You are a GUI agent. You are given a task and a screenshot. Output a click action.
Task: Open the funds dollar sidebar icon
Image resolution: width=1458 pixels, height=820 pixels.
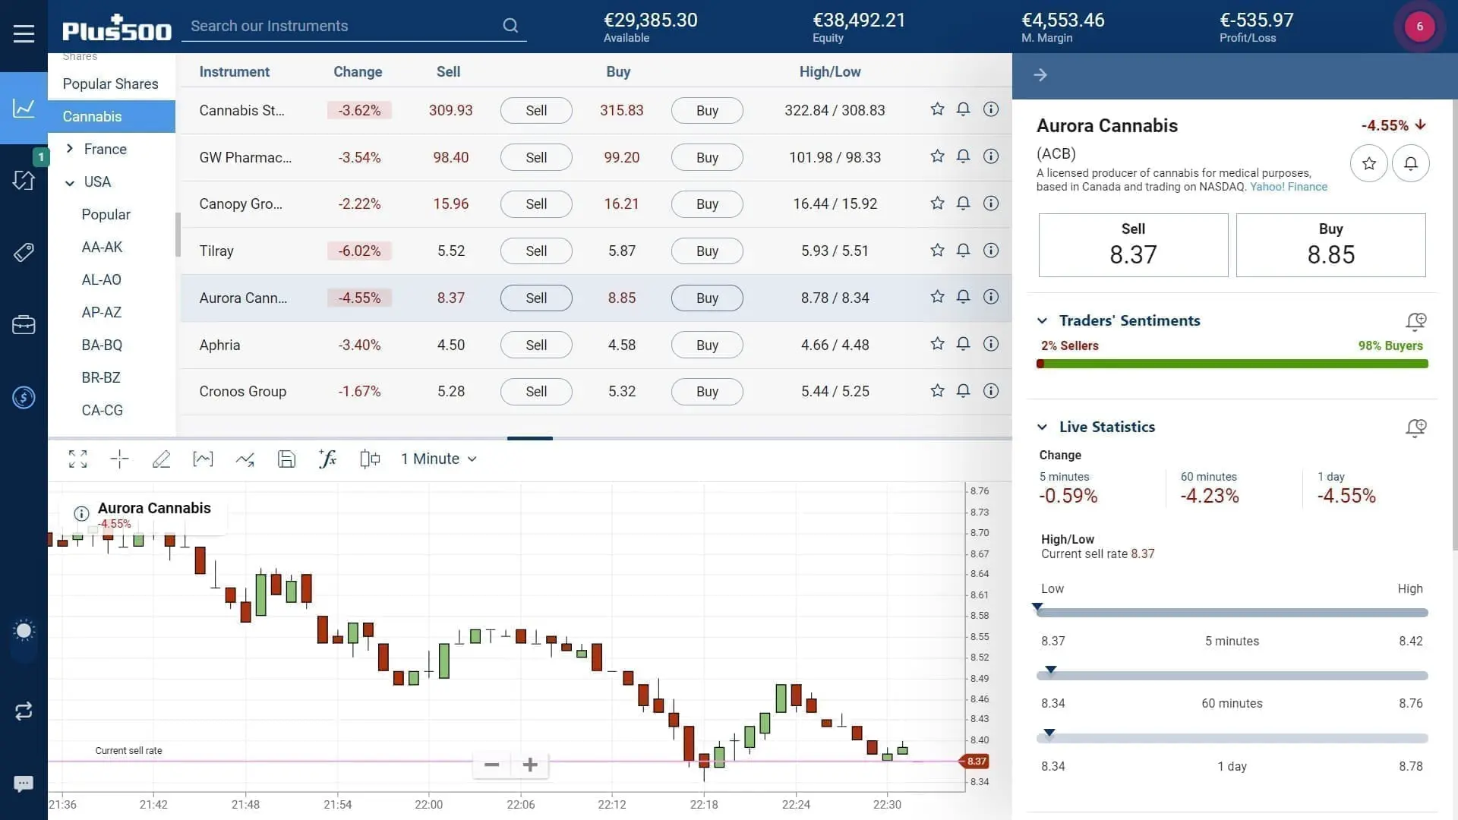click(24, 397)
